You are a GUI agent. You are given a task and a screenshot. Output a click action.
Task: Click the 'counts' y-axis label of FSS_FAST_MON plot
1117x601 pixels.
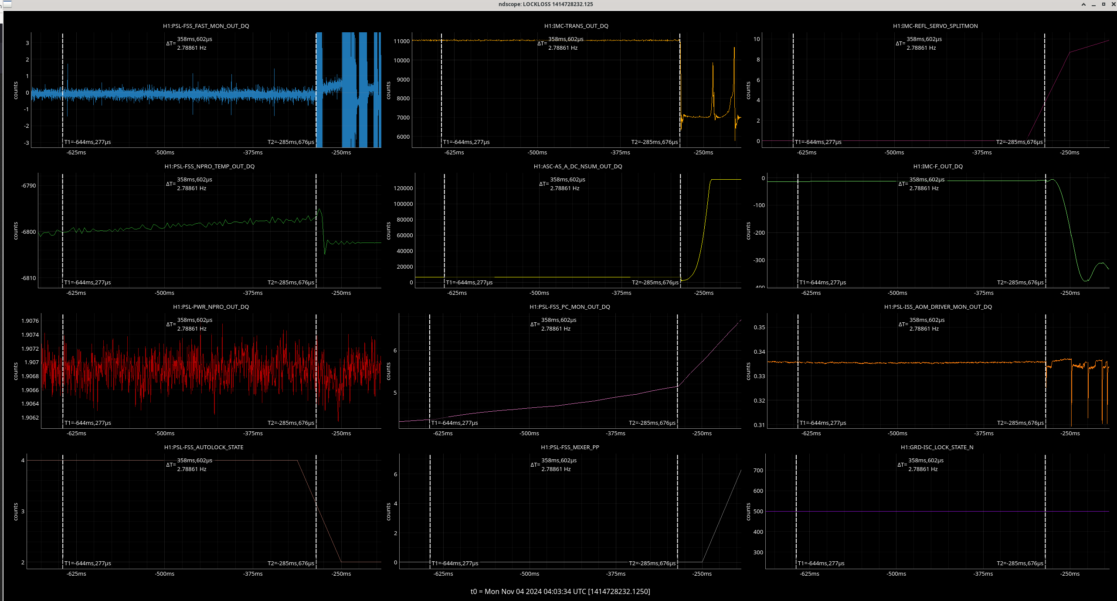coord(16,91)
